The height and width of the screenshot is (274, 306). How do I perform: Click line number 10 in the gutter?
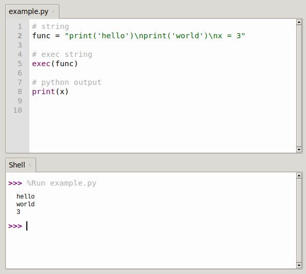[x=18, y=110]
